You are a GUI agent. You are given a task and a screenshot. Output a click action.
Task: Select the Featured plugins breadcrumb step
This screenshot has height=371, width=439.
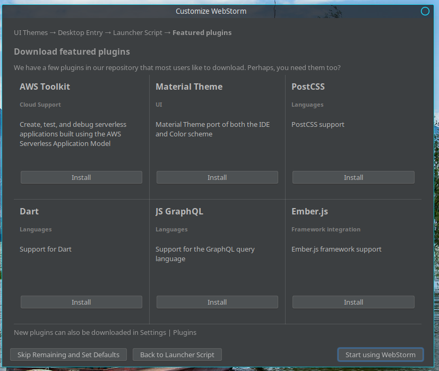pyautogui.click(x=202, y=33)
